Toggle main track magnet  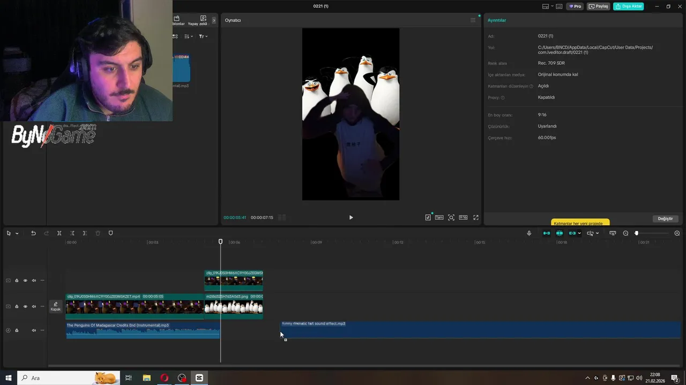coord(547,233)
